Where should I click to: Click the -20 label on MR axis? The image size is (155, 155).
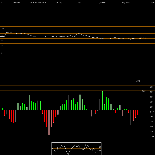151,117
